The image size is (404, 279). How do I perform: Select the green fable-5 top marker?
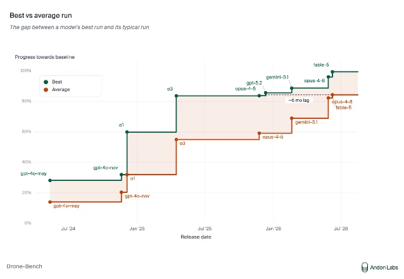332,72
